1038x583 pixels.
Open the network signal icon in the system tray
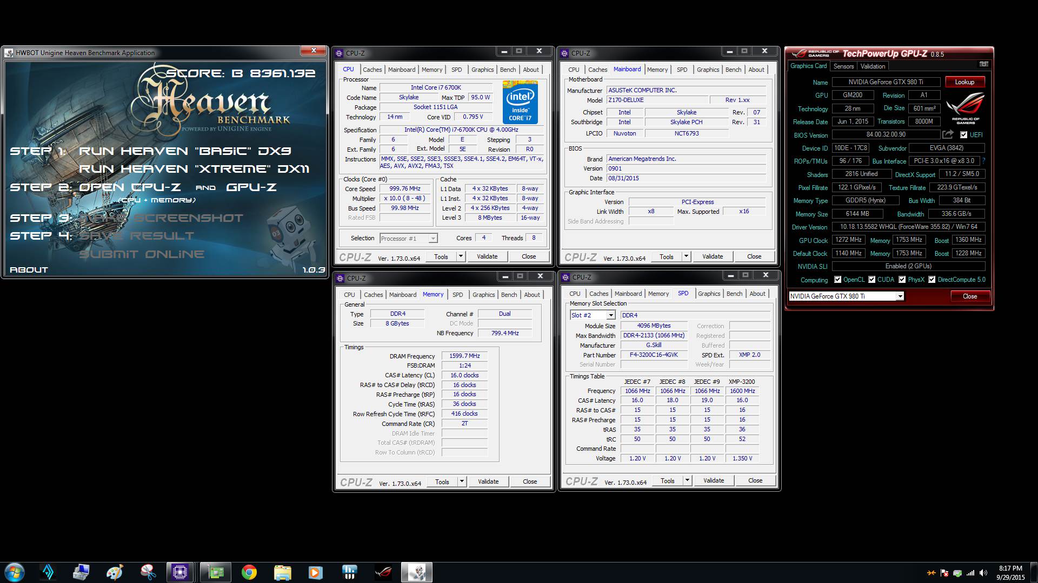coord(970,573)
